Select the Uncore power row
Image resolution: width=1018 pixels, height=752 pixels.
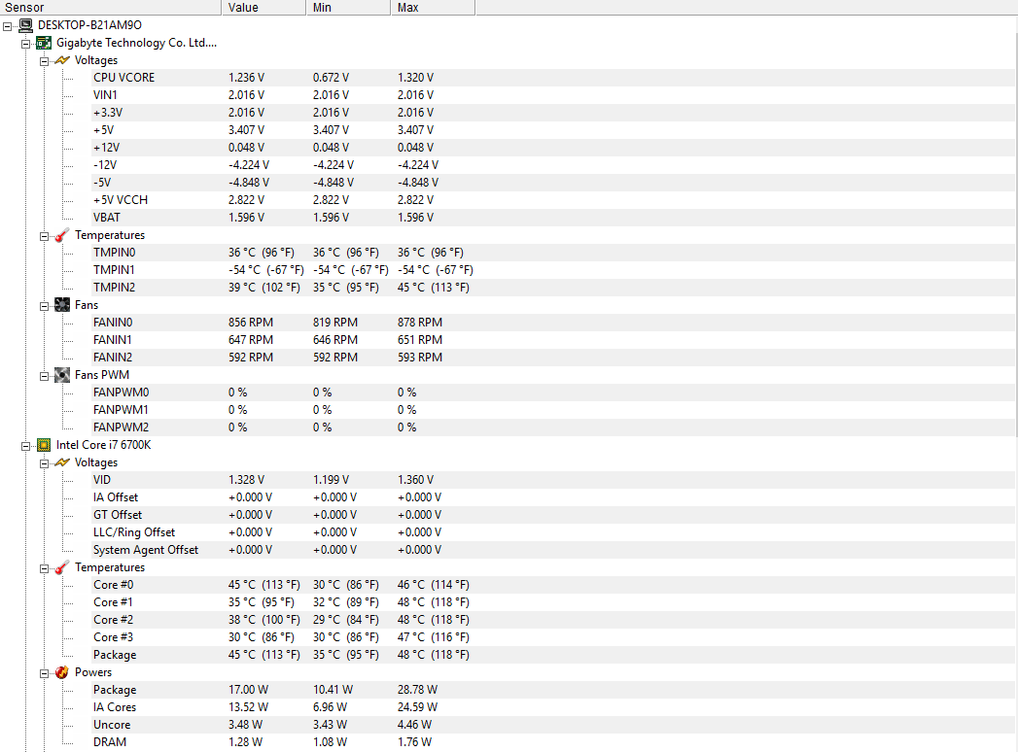(553, 725)
